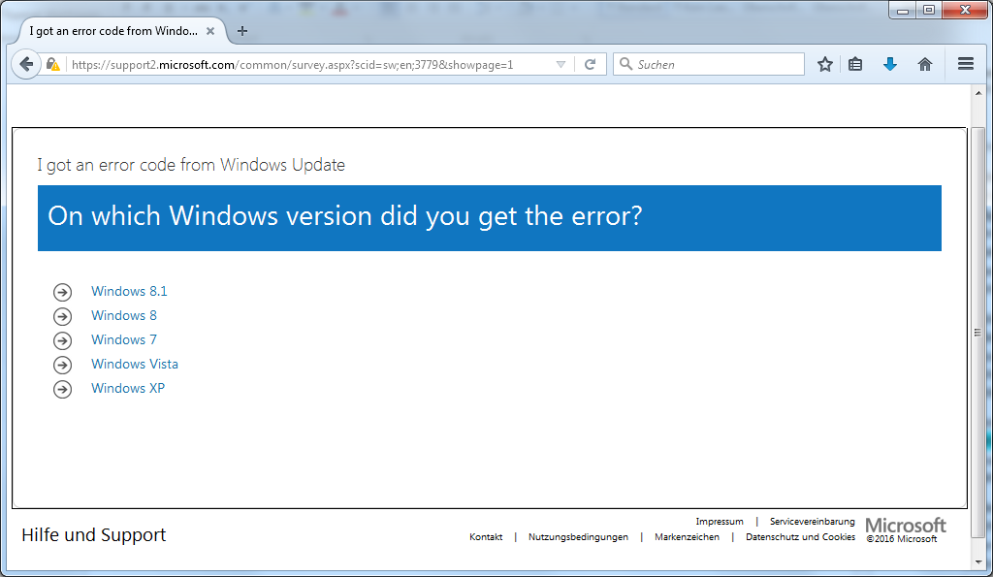Click the arrow icon beside Windows Vista
Image resolution: width=993 pixels, height=577 pixels.
[x=62, y=365]
